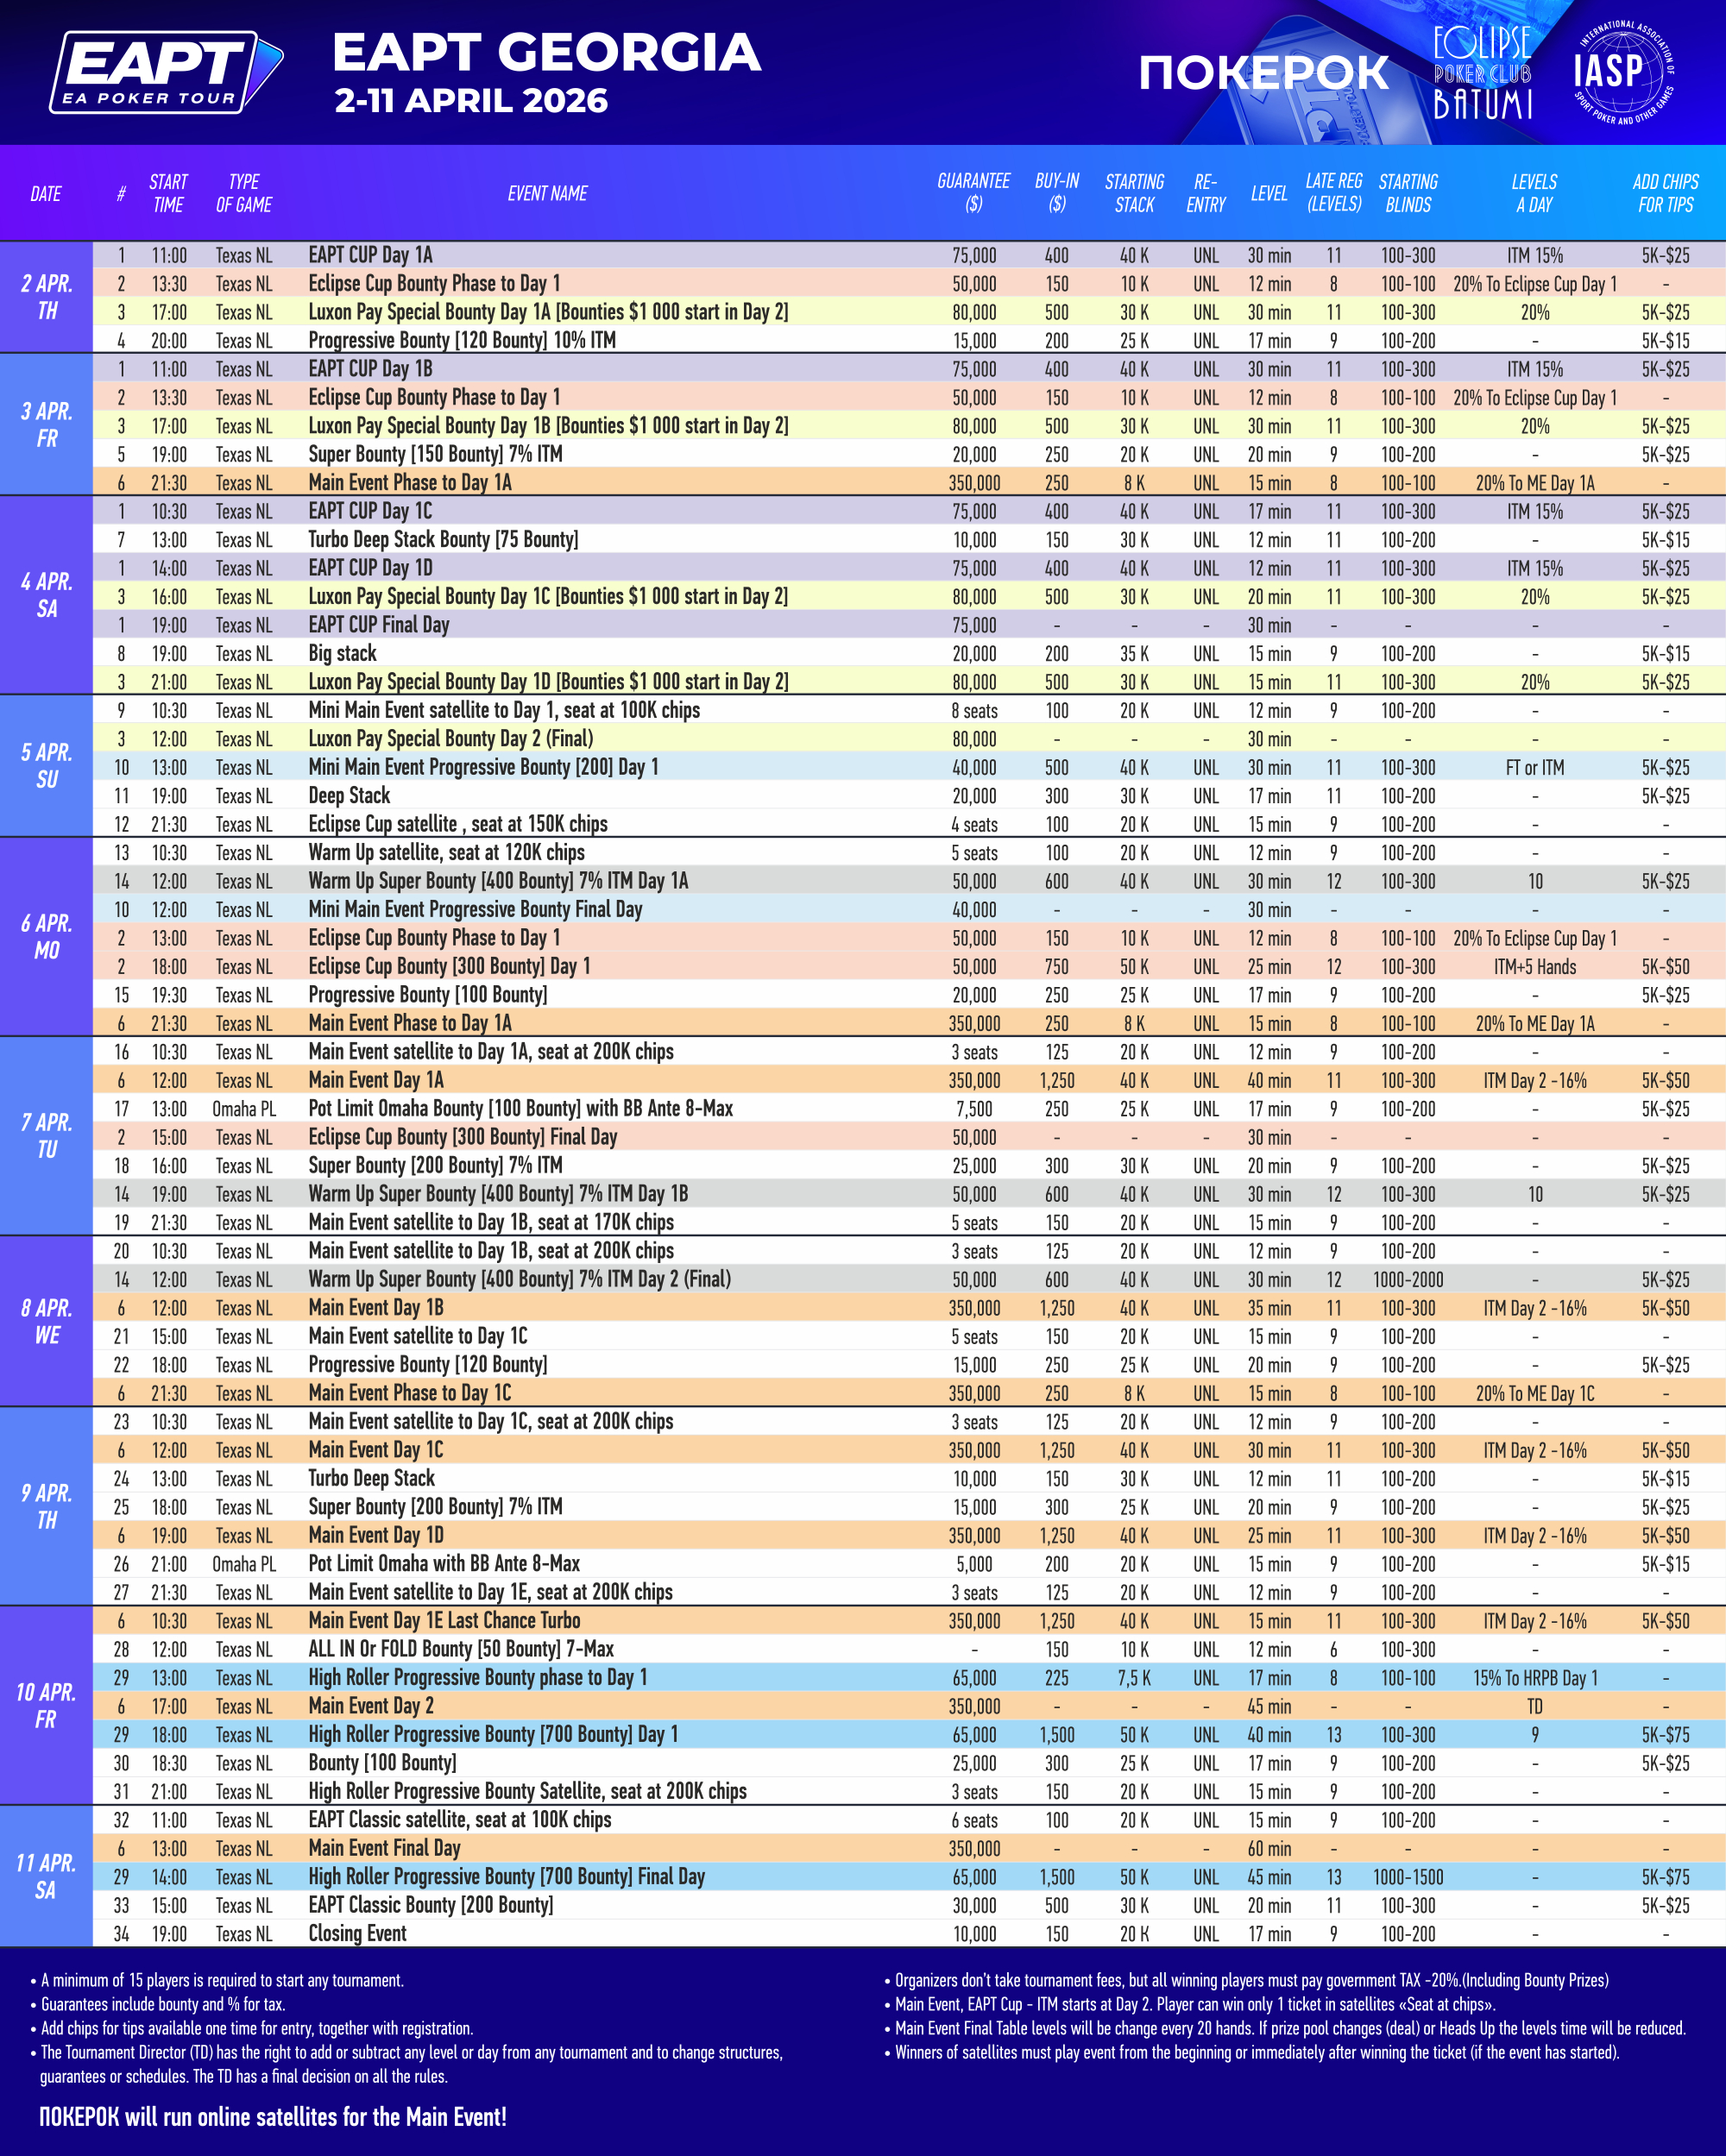This screenshot has width=1726, height=2156.
Task: Click the EAPT GEORGIA title heading
Action: click(x=545, y=53)
